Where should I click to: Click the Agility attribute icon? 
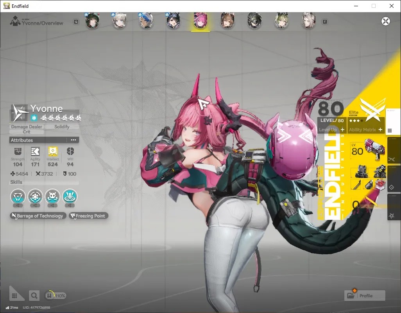35,151
